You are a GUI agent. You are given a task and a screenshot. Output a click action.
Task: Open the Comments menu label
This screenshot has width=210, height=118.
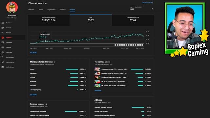tap(9, 43)
